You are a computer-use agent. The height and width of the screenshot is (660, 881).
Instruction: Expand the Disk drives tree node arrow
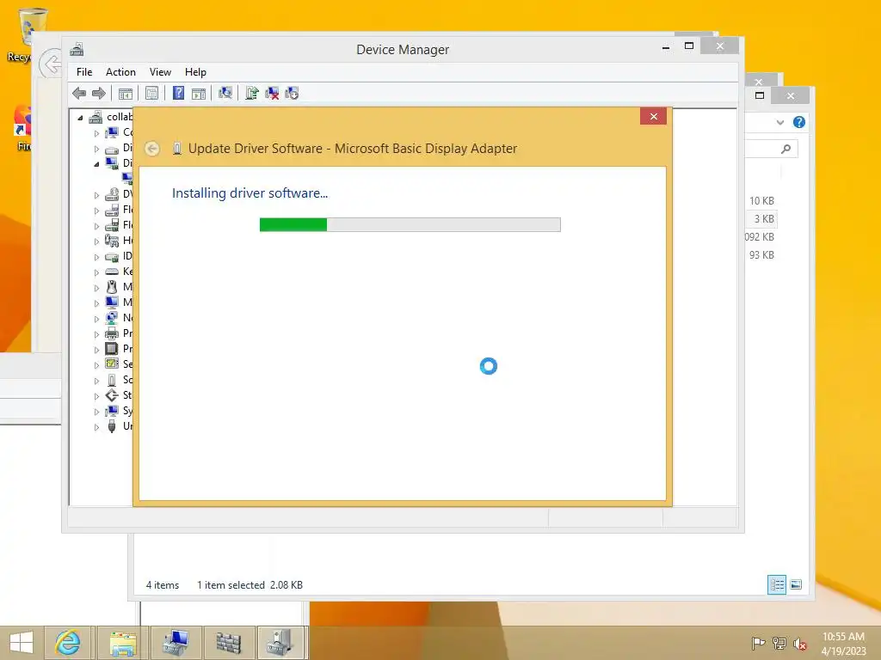pyautogui.click(x=96, y=149)
